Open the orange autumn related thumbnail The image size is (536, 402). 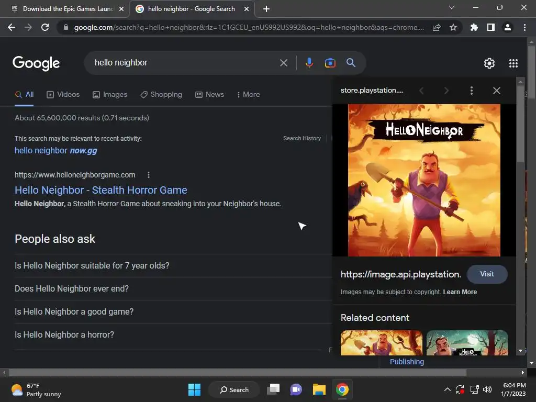[x=382, y=342]
